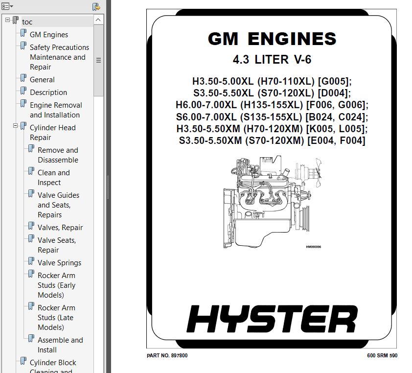Image resolution: width=412 pixels, height=373 pixels.
Task: Click the Assemble and Install bookmark icon
Action: [x=31, y=338]
